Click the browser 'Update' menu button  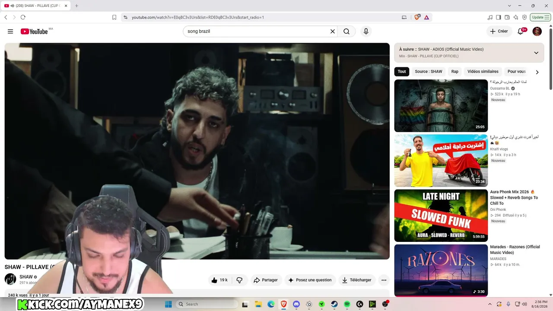[x=540, y=17]
